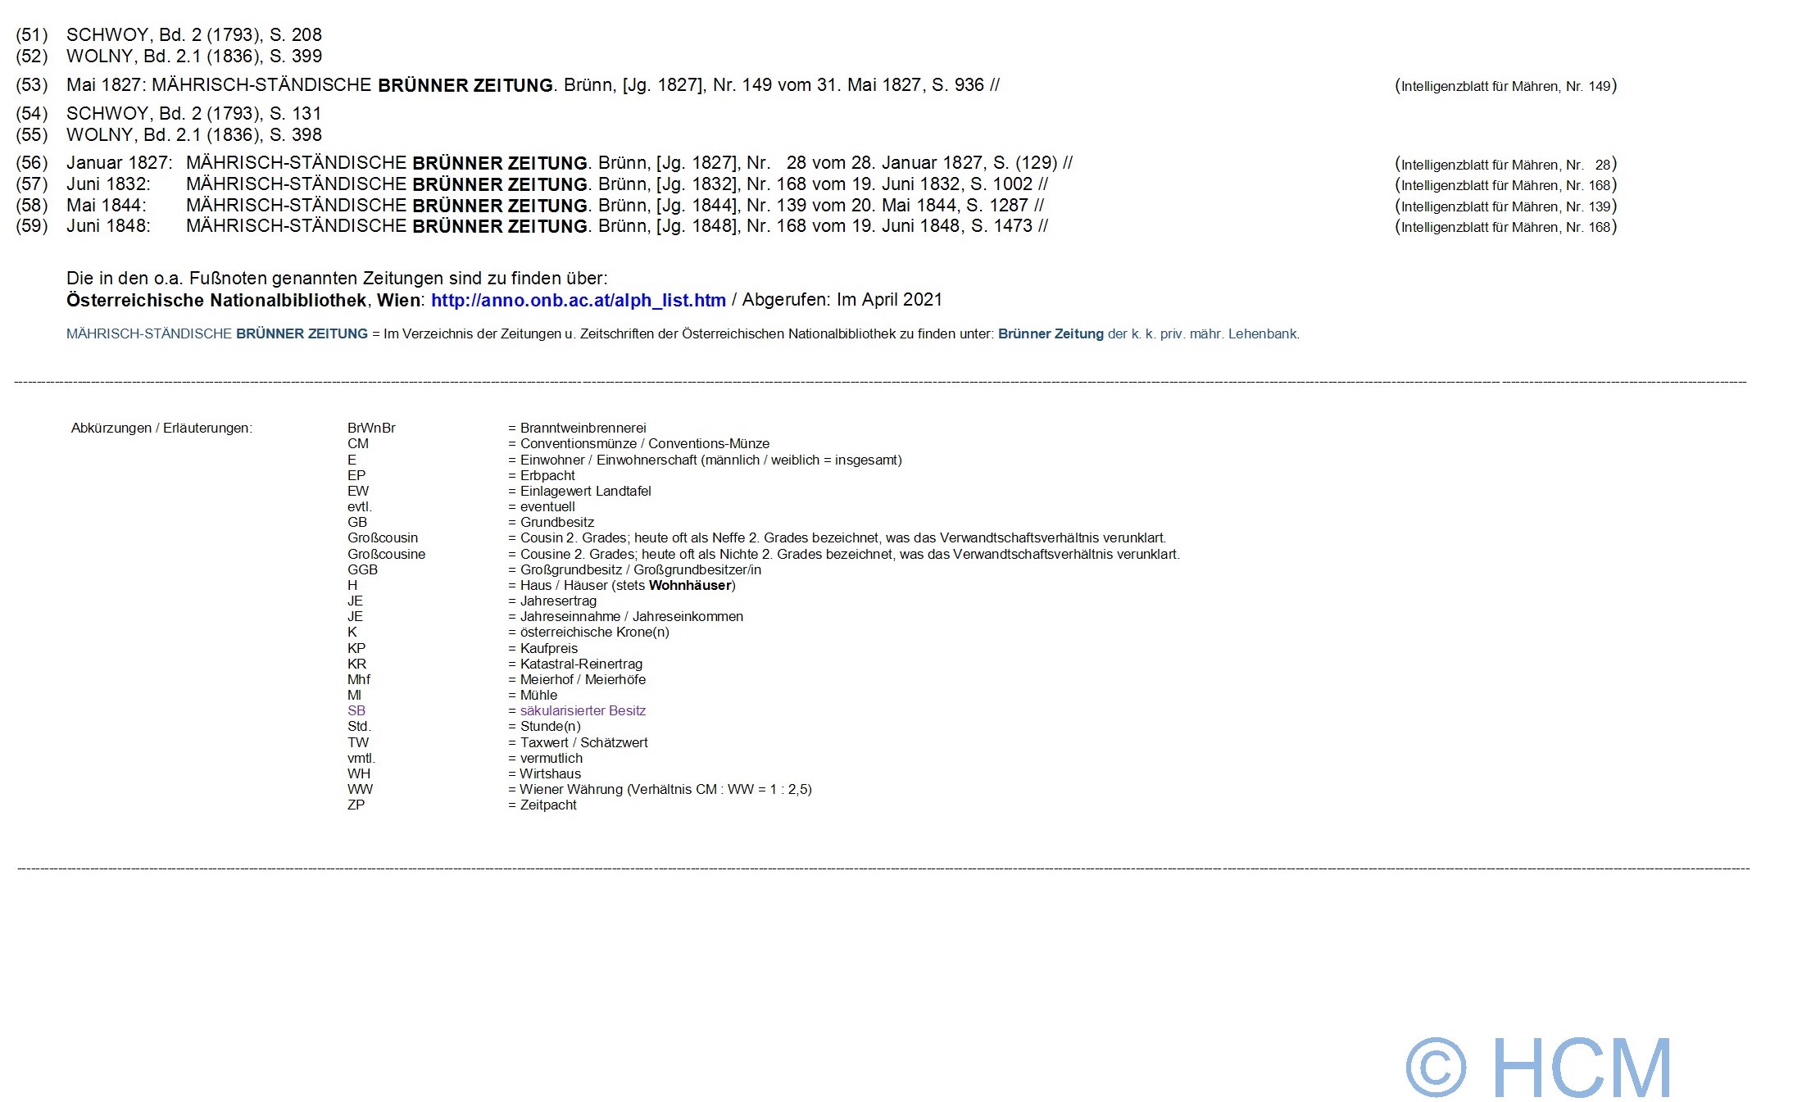
Task: Click the ZP Zeitpacht abbreviation row
Action: click(356, 805)
